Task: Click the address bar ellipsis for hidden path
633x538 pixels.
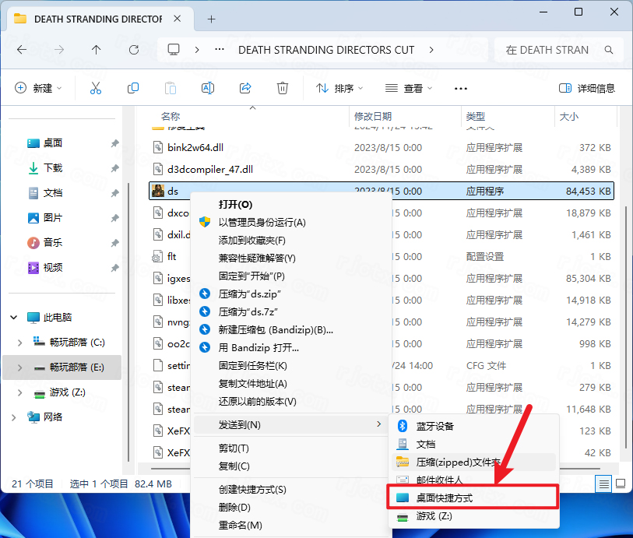Action: (220, 49)
